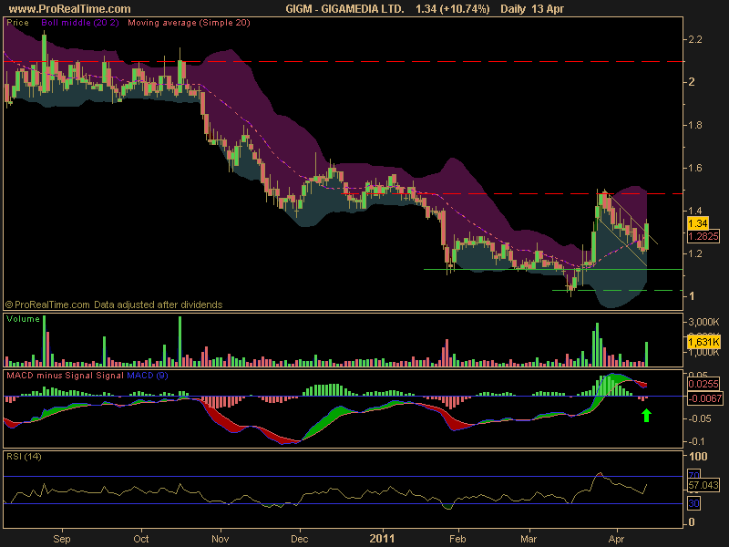729x547 pixels.
Task: Click the 1.2825 moving average value tag
Action: click(703, 236)
